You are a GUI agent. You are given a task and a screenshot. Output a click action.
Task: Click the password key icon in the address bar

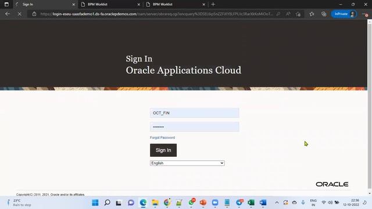(278, 14)
